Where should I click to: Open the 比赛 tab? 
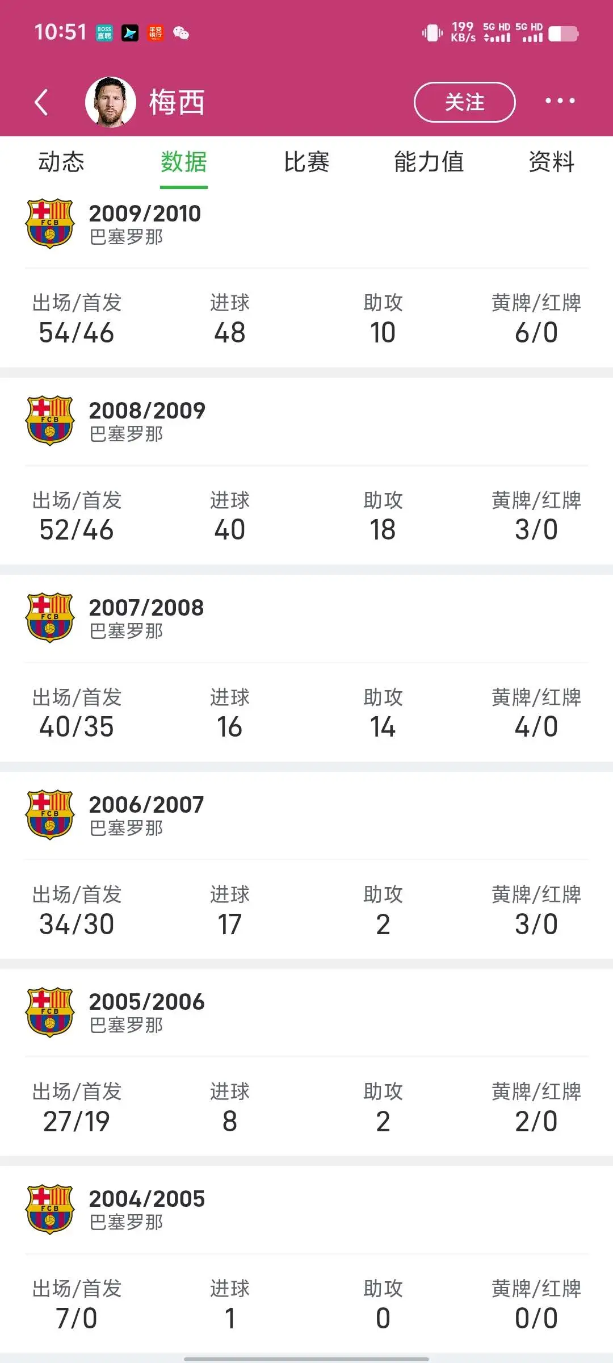pos(306,162)
